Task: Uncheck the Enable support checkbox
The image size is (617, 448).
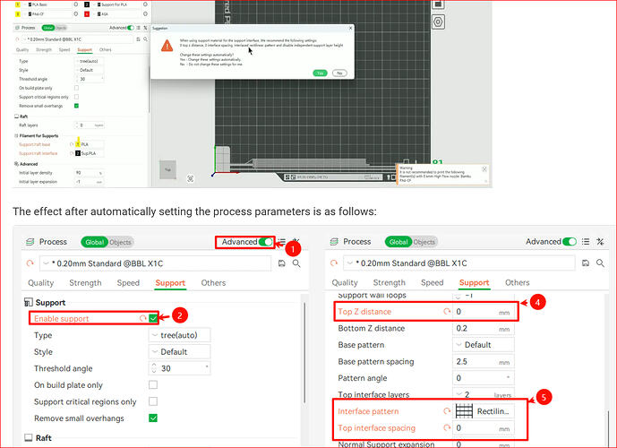Action: pyautogui.click(x=153, y=318)
